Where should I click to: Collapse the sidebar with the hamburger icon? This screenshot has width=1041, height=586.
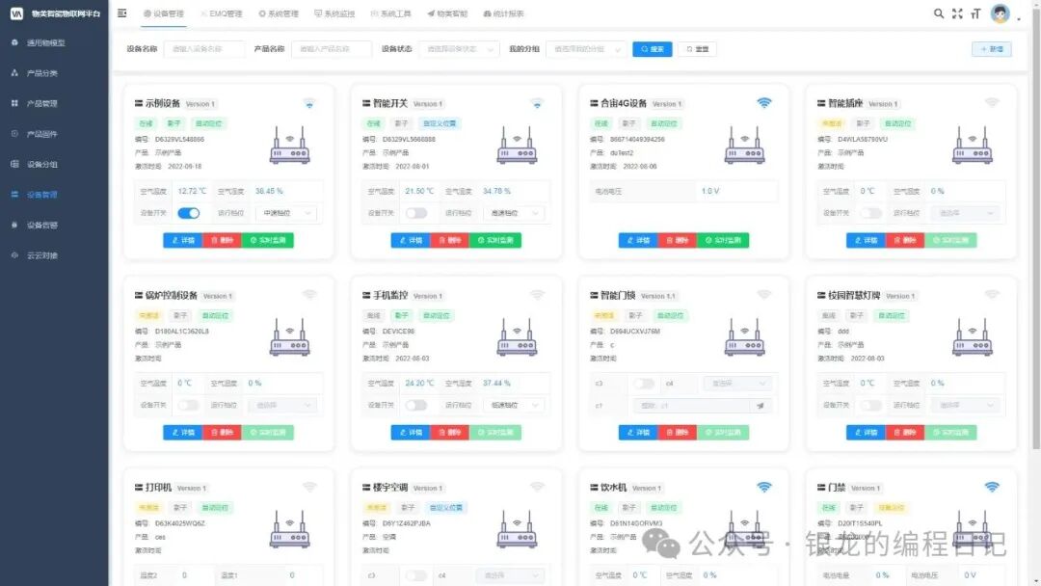pos(122,13)
